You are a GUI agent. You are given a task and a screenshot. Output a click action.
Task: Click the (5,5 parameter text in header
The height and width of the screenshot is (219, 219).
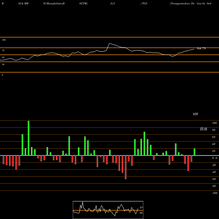(x=113, y=4)
